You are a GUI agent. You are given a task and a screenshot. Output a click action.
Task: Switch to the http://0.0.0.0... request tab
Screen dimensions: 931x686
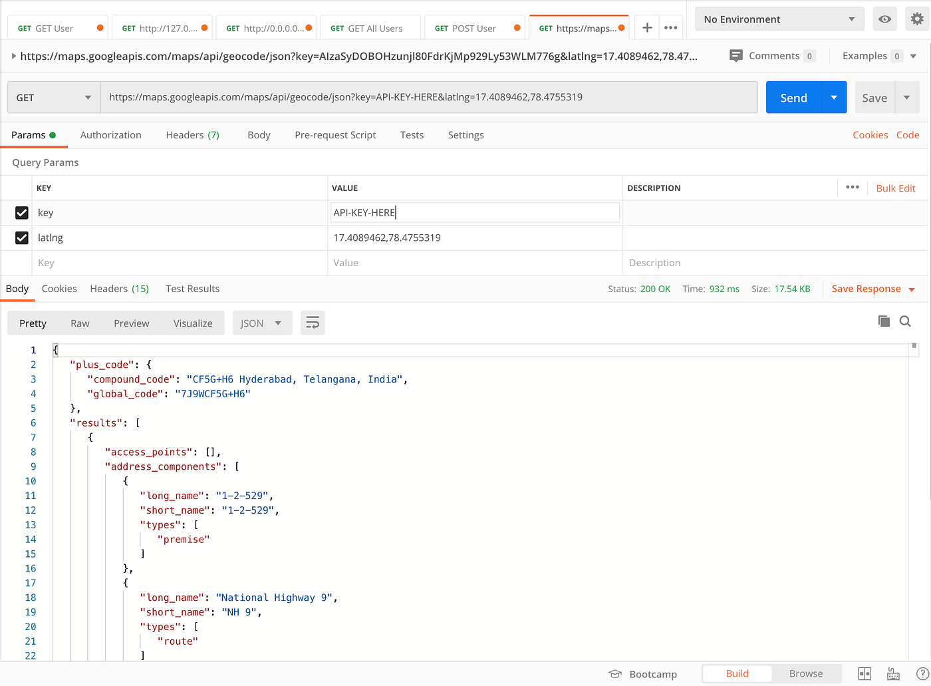tap(266, 29)
